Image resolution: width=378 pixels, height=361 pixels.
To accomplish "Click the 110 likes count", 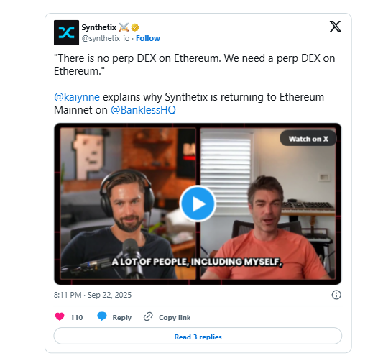I will [x=77, y=318].
